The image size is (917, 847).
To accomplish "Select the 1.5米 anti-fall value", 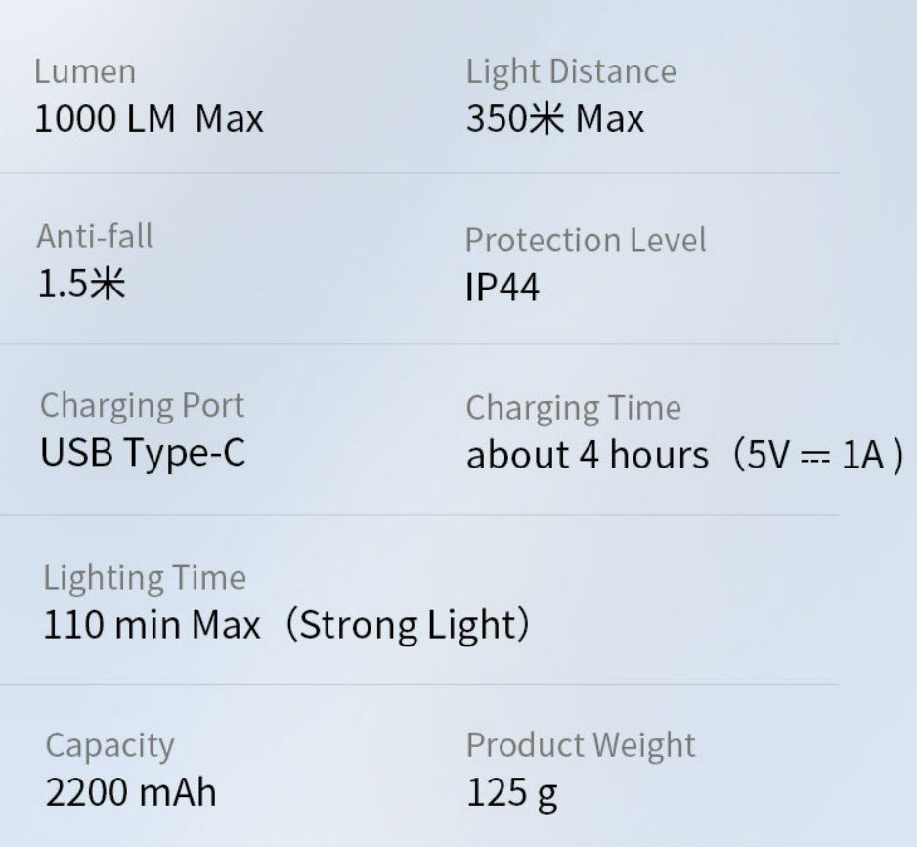I will click(x=82, y=284).
